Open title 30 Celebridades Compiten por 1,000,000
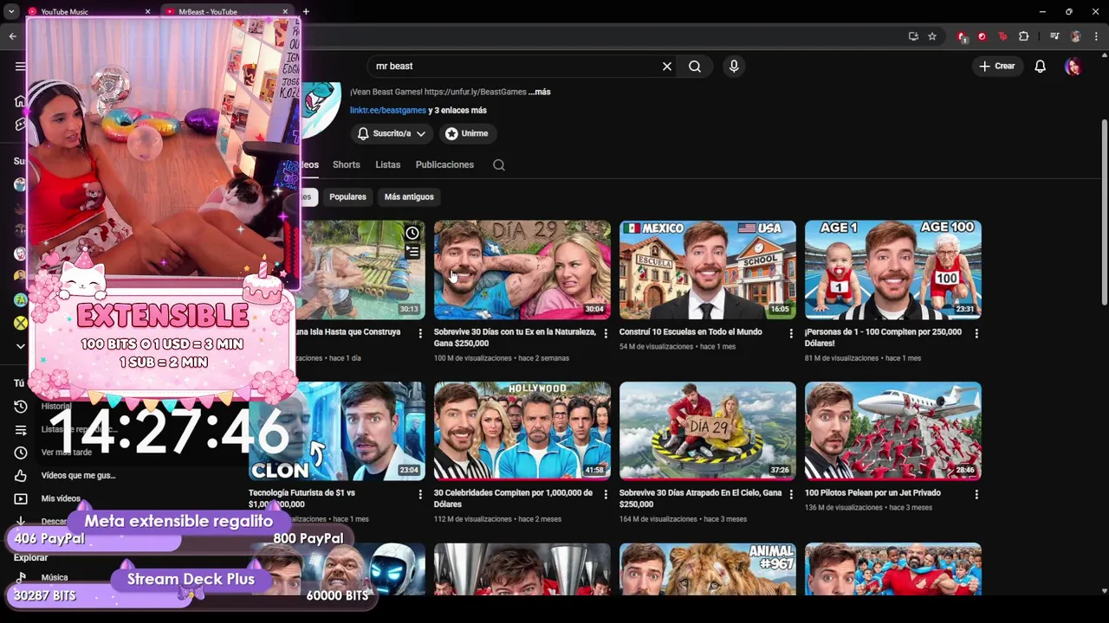The height and width of the screenshot is (623, 1109). [513, 498]
